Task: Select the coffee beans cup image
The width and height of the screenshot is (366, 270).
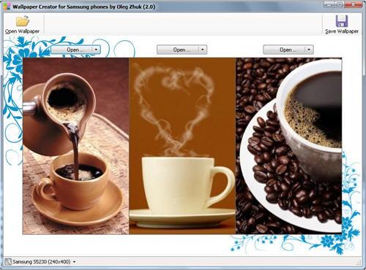Action: (288, 146)
